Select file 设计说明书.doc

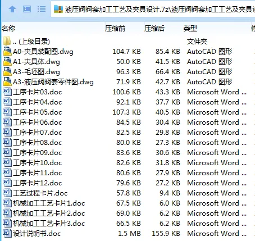click(37, 234)
